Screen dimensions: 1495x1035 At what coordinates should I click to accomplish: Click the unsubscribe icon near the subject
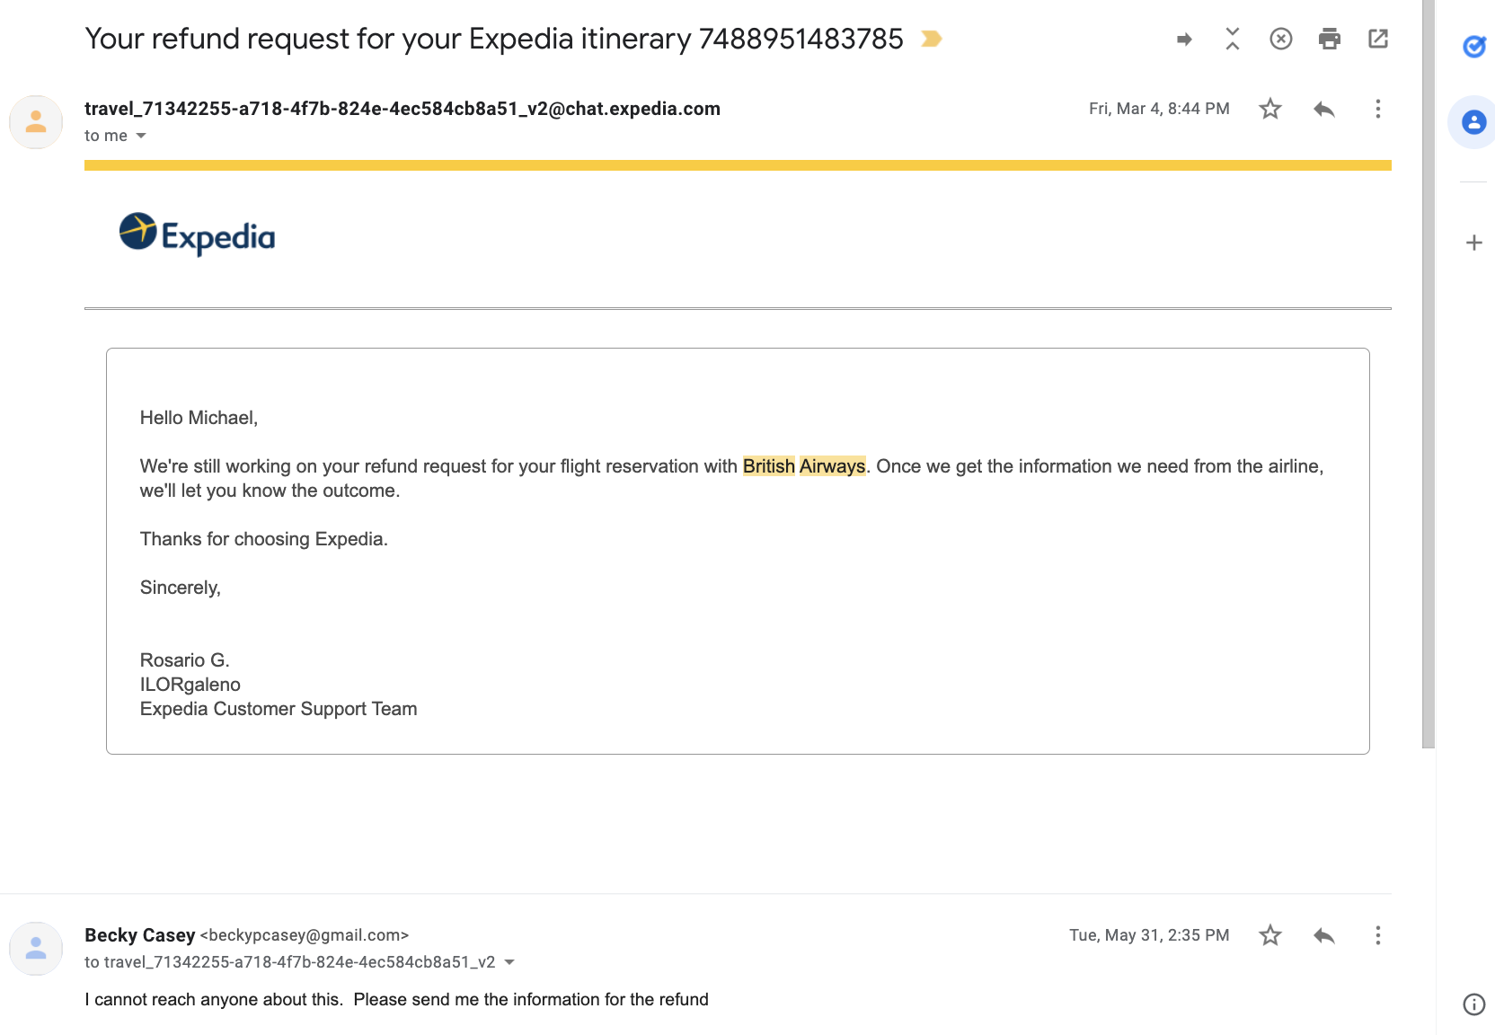point(1280,39)
